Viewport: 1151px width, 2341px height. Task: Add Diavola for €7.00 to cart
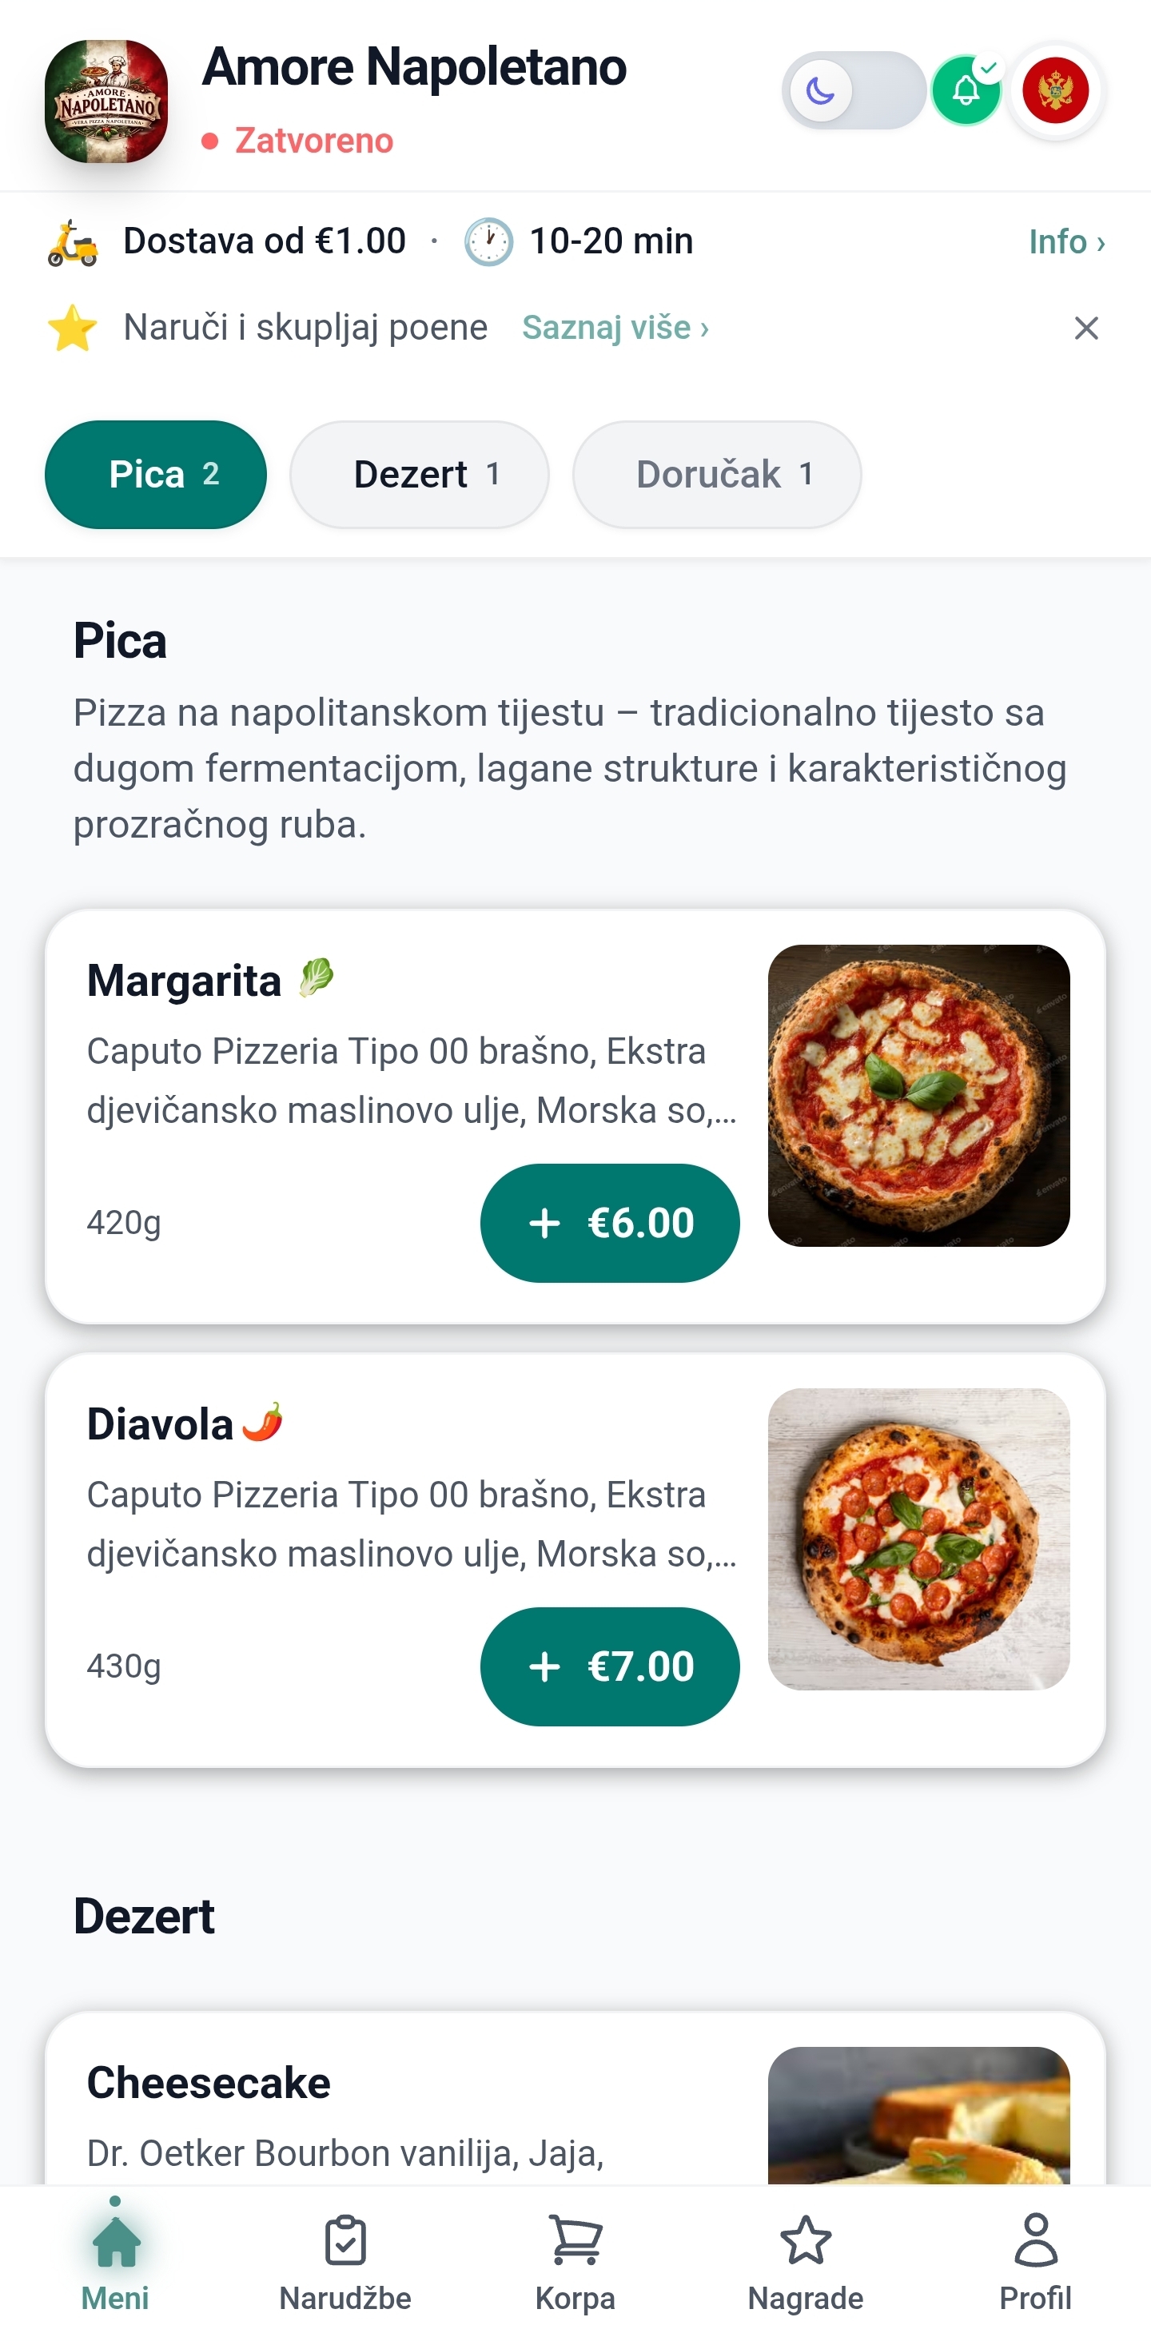pos(609,1666)
